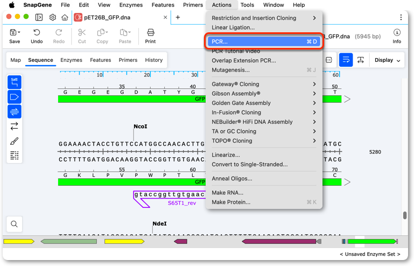
Task: Choose PCR... from Actions menu
Action: tap(264, 41)
